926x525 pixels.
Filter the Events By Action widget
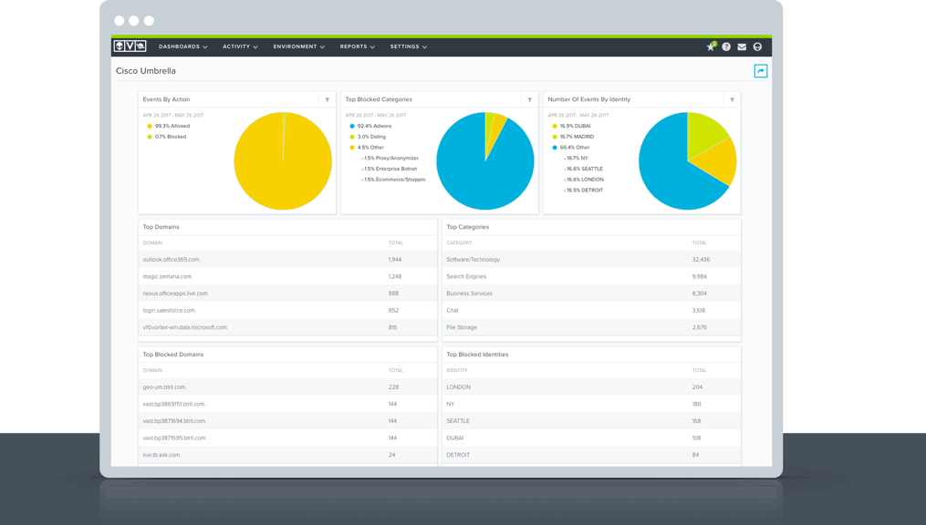point(328,99)
